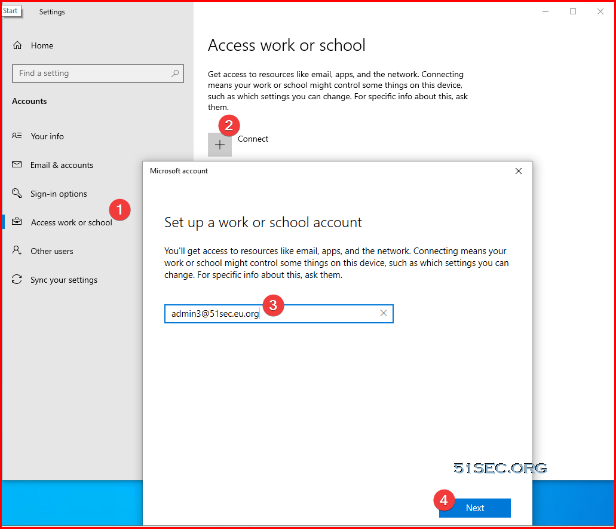The image size is (616, 529).
Task: Select Access work or school in sidebar
Action: coord(72,222)
